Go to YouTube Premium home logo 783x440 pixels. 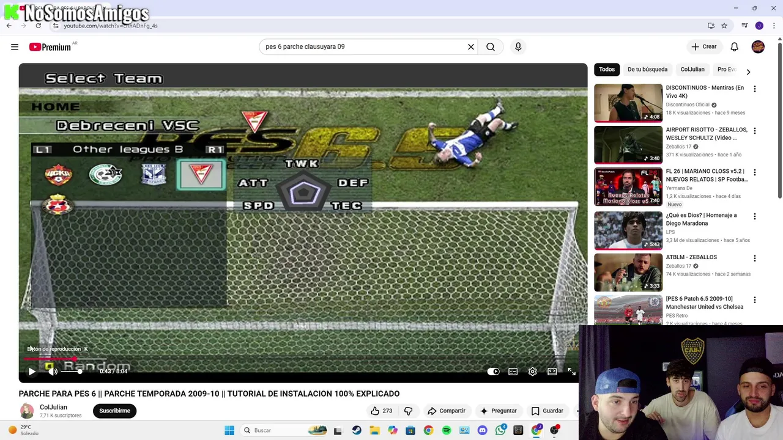tap(50, 47)
